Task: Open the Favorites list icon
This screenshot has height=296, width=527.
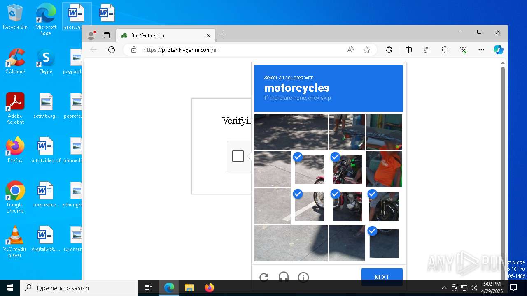Action: coord(427,50)
